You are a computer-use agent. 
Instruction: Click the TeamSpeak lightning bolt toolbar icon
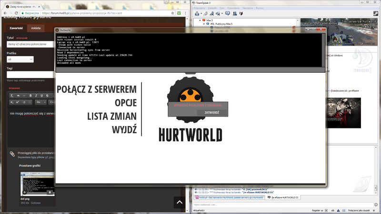click(x=241, y=14)
